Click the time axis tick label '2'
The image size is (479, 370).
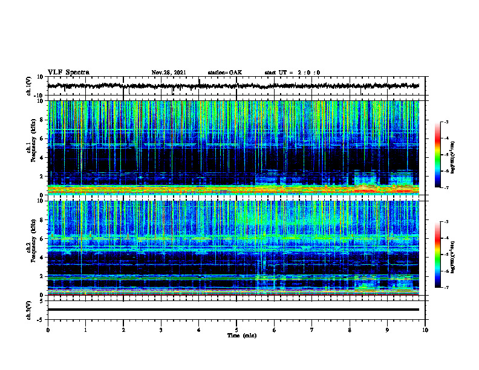coord(123,330)
